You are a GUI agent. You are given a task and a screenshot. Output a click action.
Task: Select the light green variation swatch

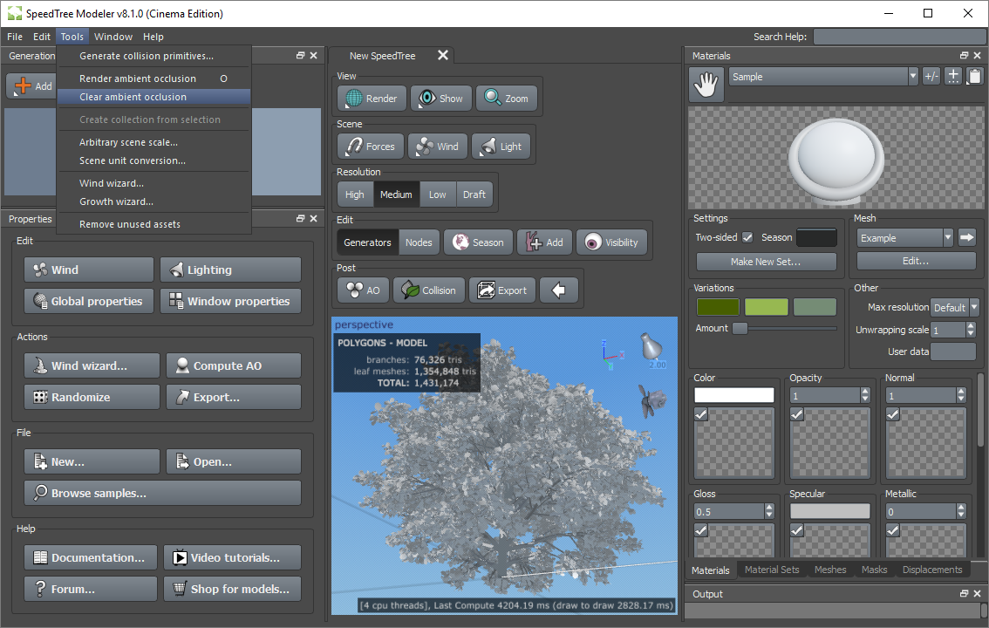click(x=766, y=307)
